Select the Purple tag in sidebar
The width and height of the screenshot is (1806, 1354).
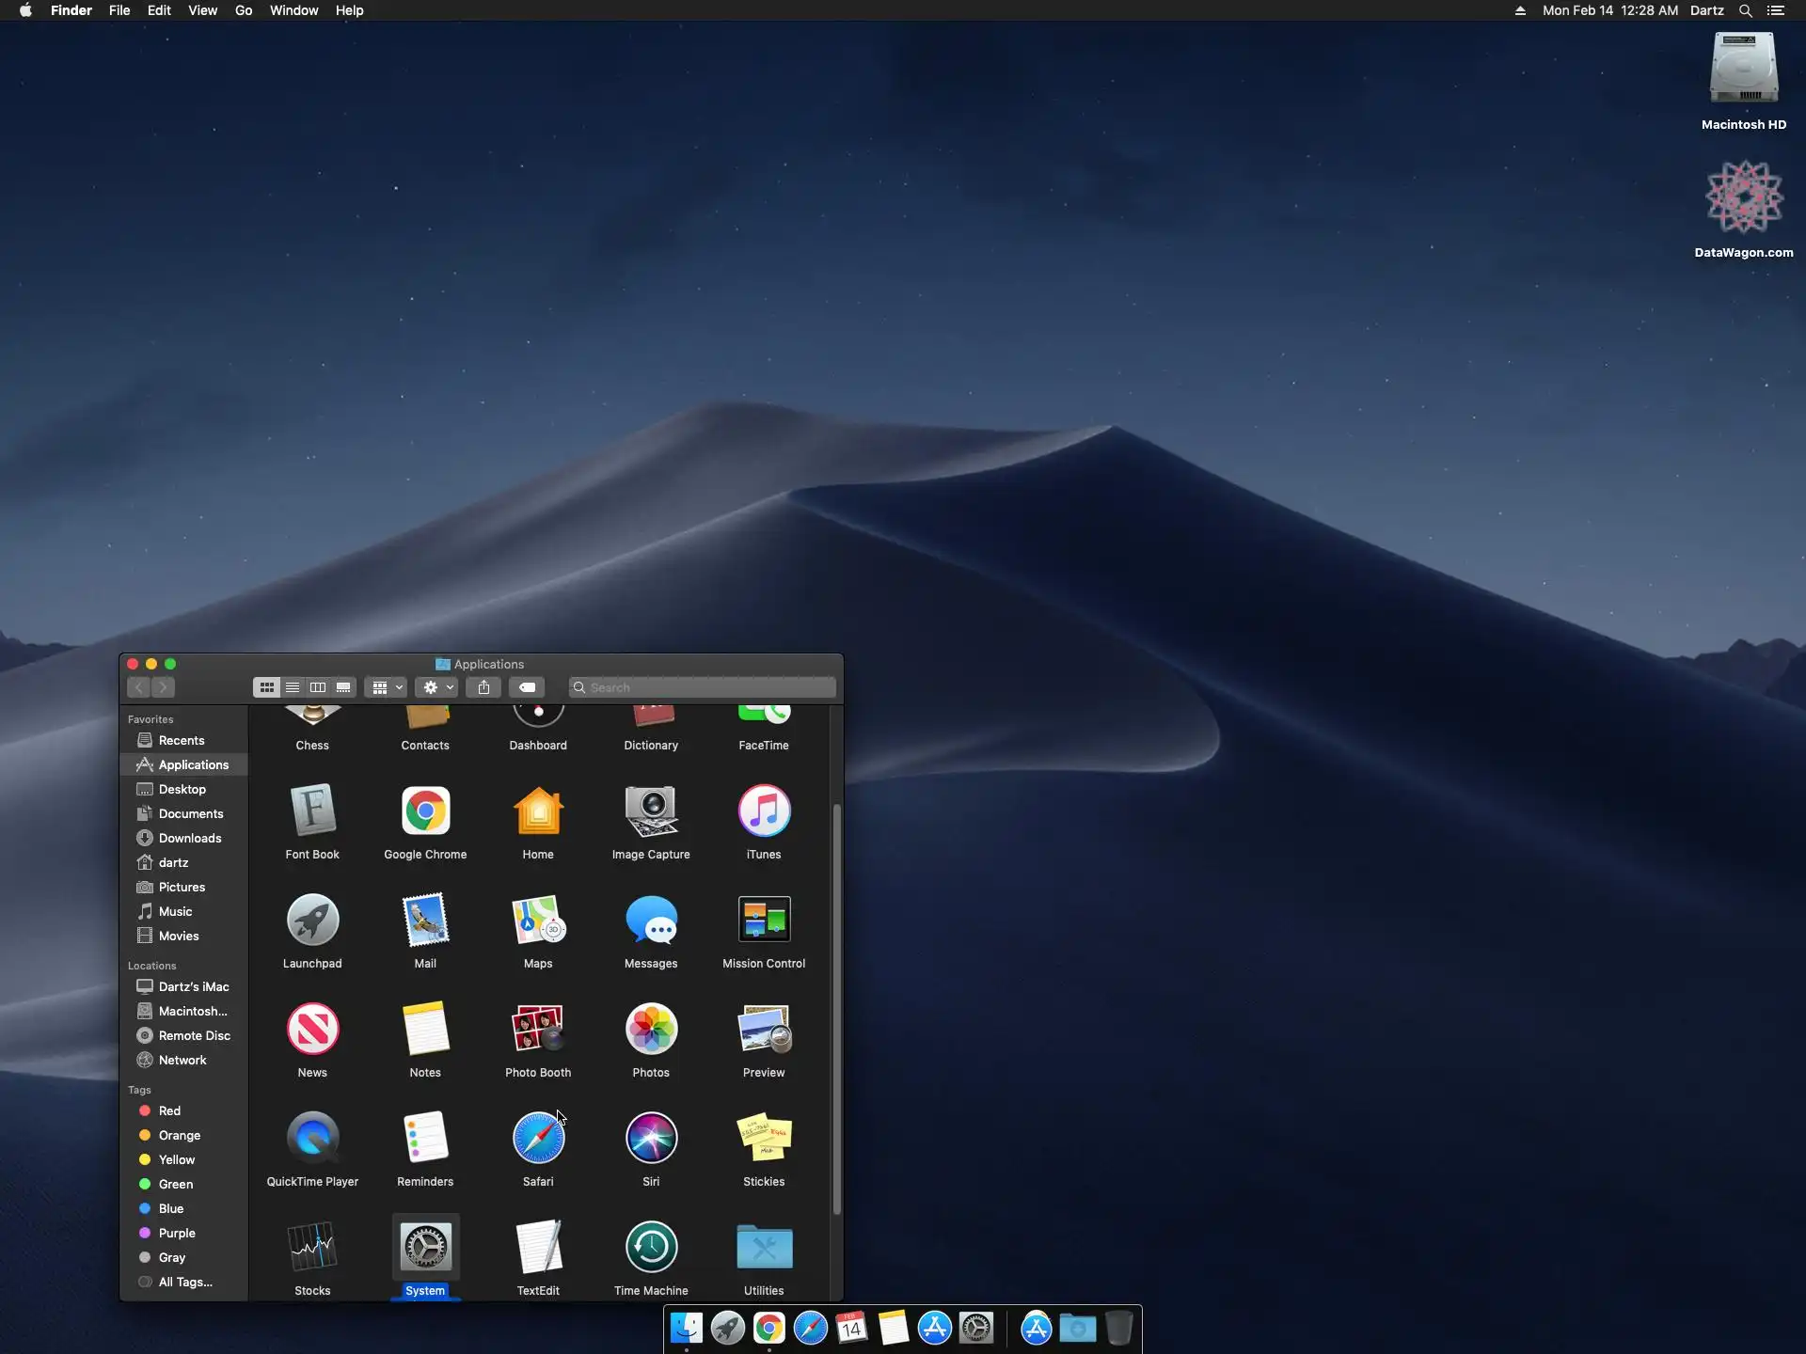click(x=177, y=1233)
